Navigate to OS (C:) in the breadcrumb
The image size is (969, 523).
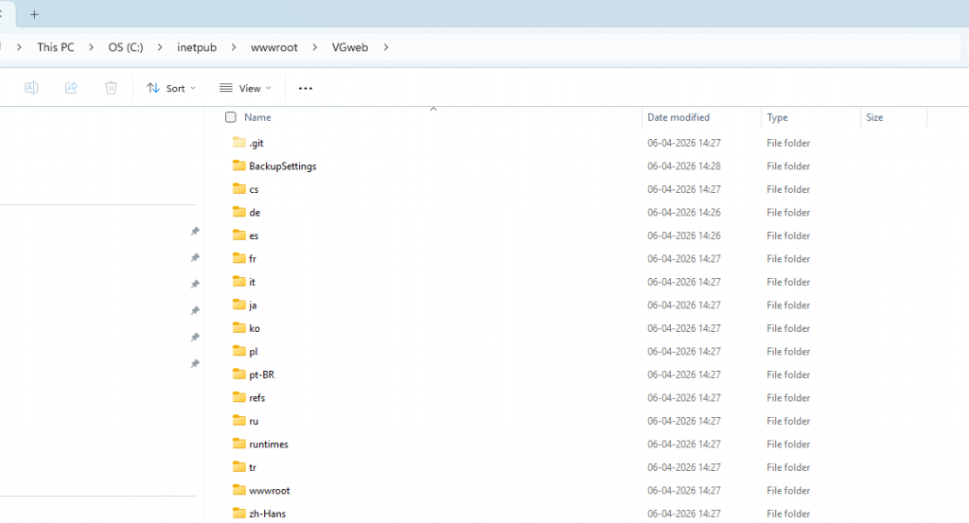point(125,47)
